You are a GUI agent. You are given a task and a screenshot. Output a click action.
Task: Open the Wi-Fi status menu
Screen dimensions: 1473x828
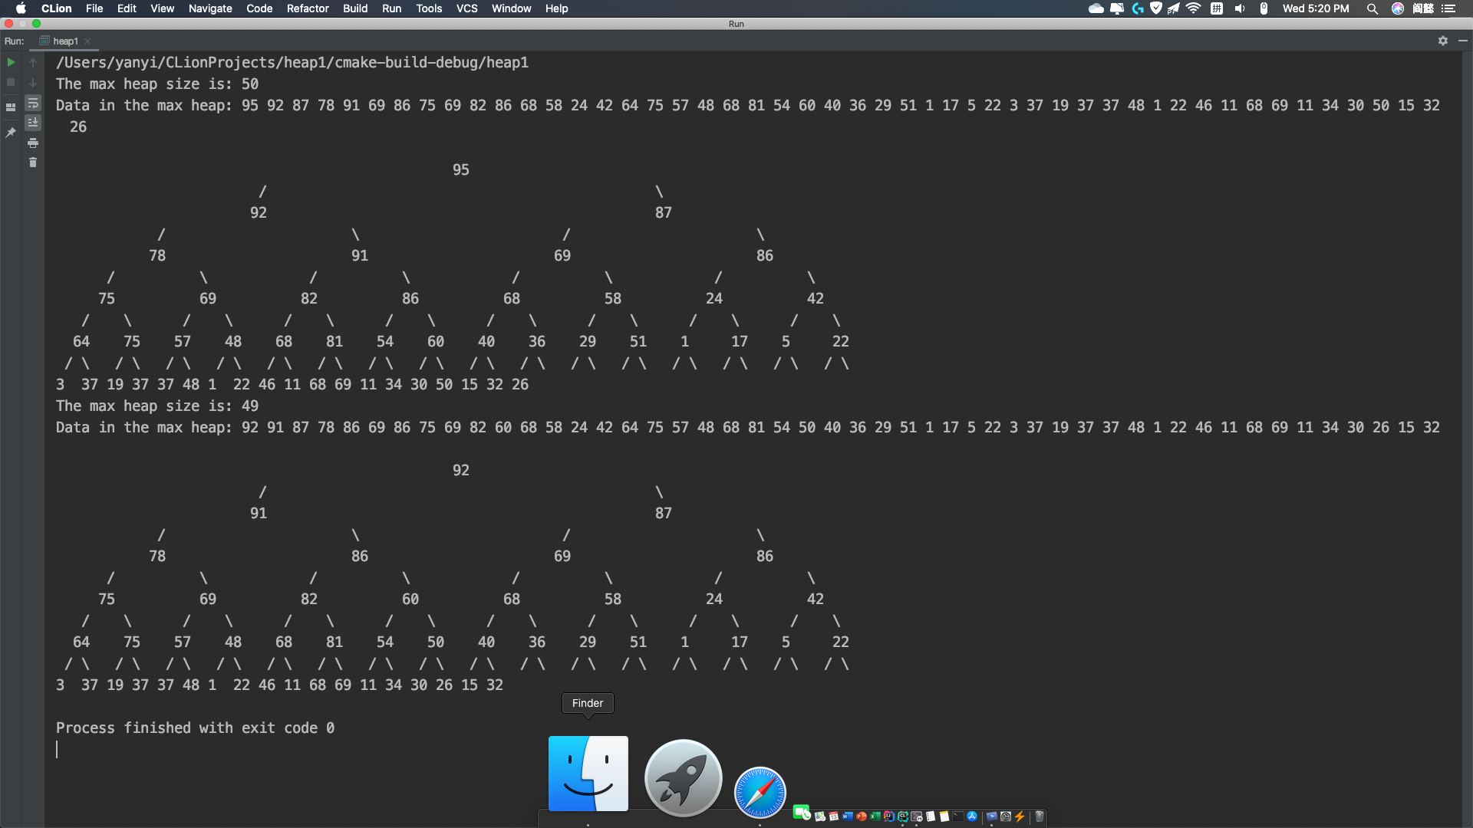[1193, 8]
